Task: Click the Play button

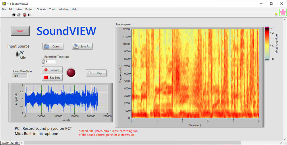Action: [x=96, y=73]
